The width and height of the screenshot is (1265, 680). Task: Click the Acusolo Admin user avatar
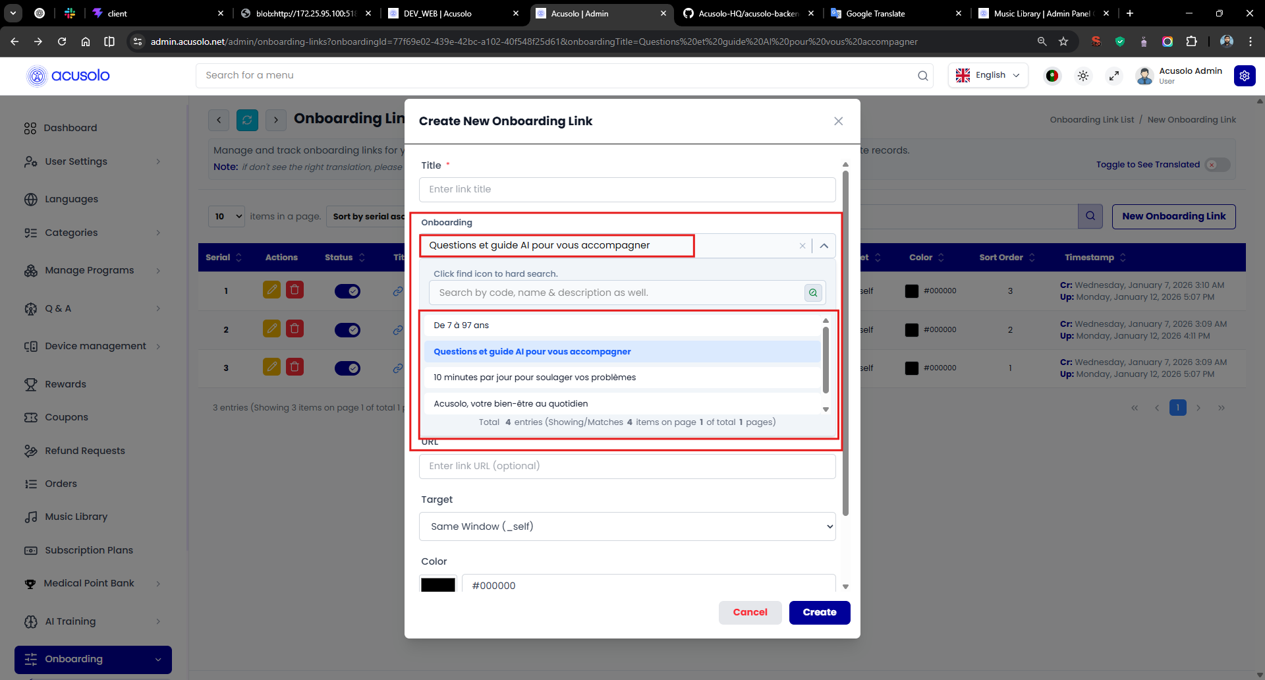coord(1145,76)
